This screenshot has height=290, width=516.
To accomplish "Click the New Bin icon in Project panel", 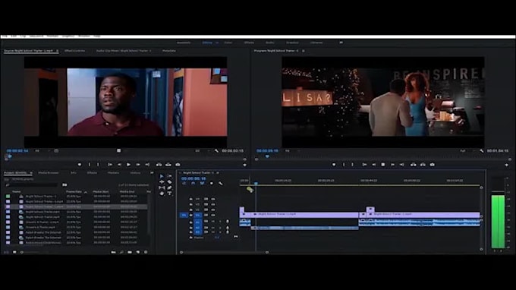I will [x=130, y=252].
